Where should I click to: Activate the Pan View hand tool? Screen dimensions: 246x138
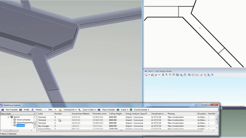click(x=185, y=75)
